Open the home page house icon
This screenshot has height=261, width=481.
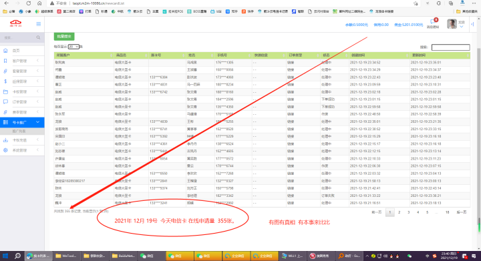click(5, 51)
